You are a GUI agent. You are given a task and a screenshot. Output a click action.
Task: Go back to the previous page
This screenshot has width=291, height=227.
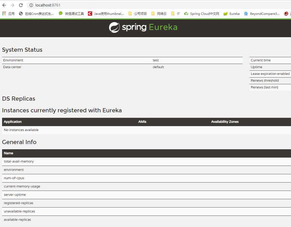4,5
